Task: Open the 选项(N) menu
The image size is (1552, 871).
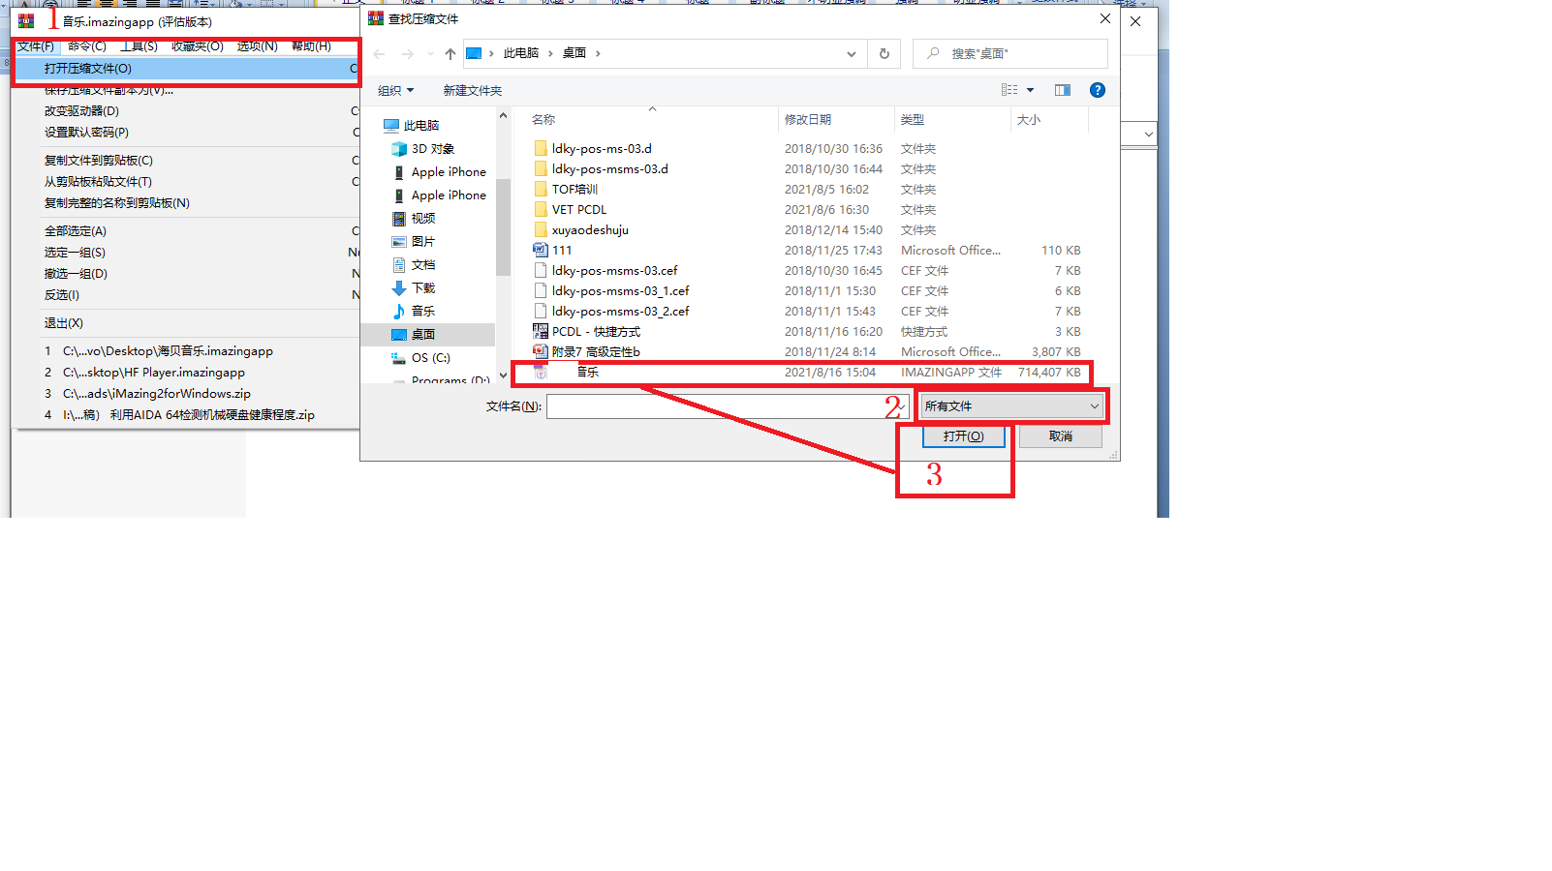Action: [x=258, y=46]
